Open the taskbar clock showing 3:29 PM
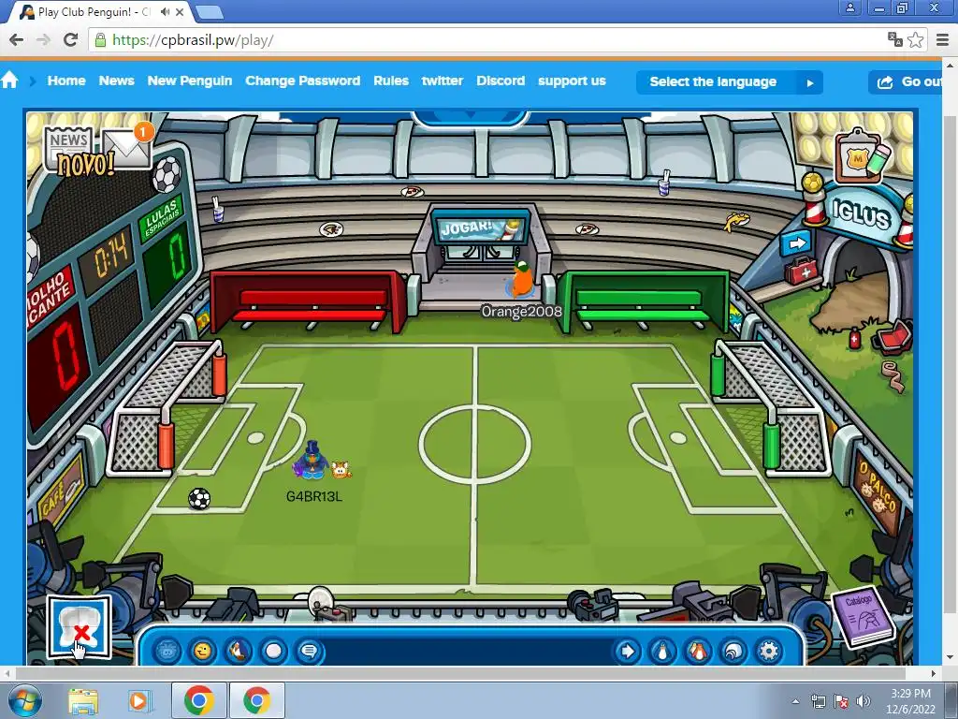Viewport: 958px width, 719px height. (910, 701)
